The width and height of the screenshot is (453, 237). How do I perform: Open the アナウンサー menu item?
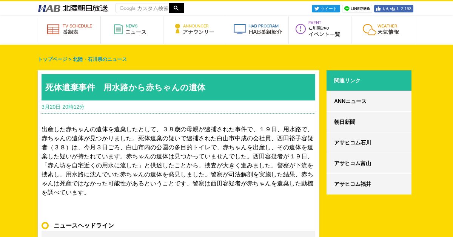point(198,32)
